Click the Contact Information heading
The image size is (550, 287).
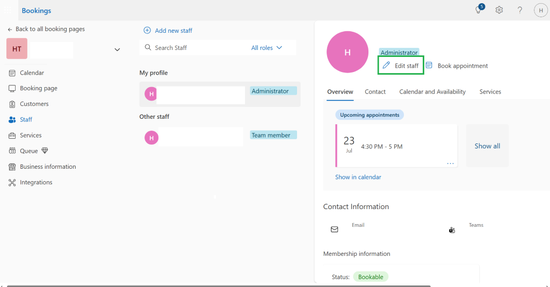(356, 207)
